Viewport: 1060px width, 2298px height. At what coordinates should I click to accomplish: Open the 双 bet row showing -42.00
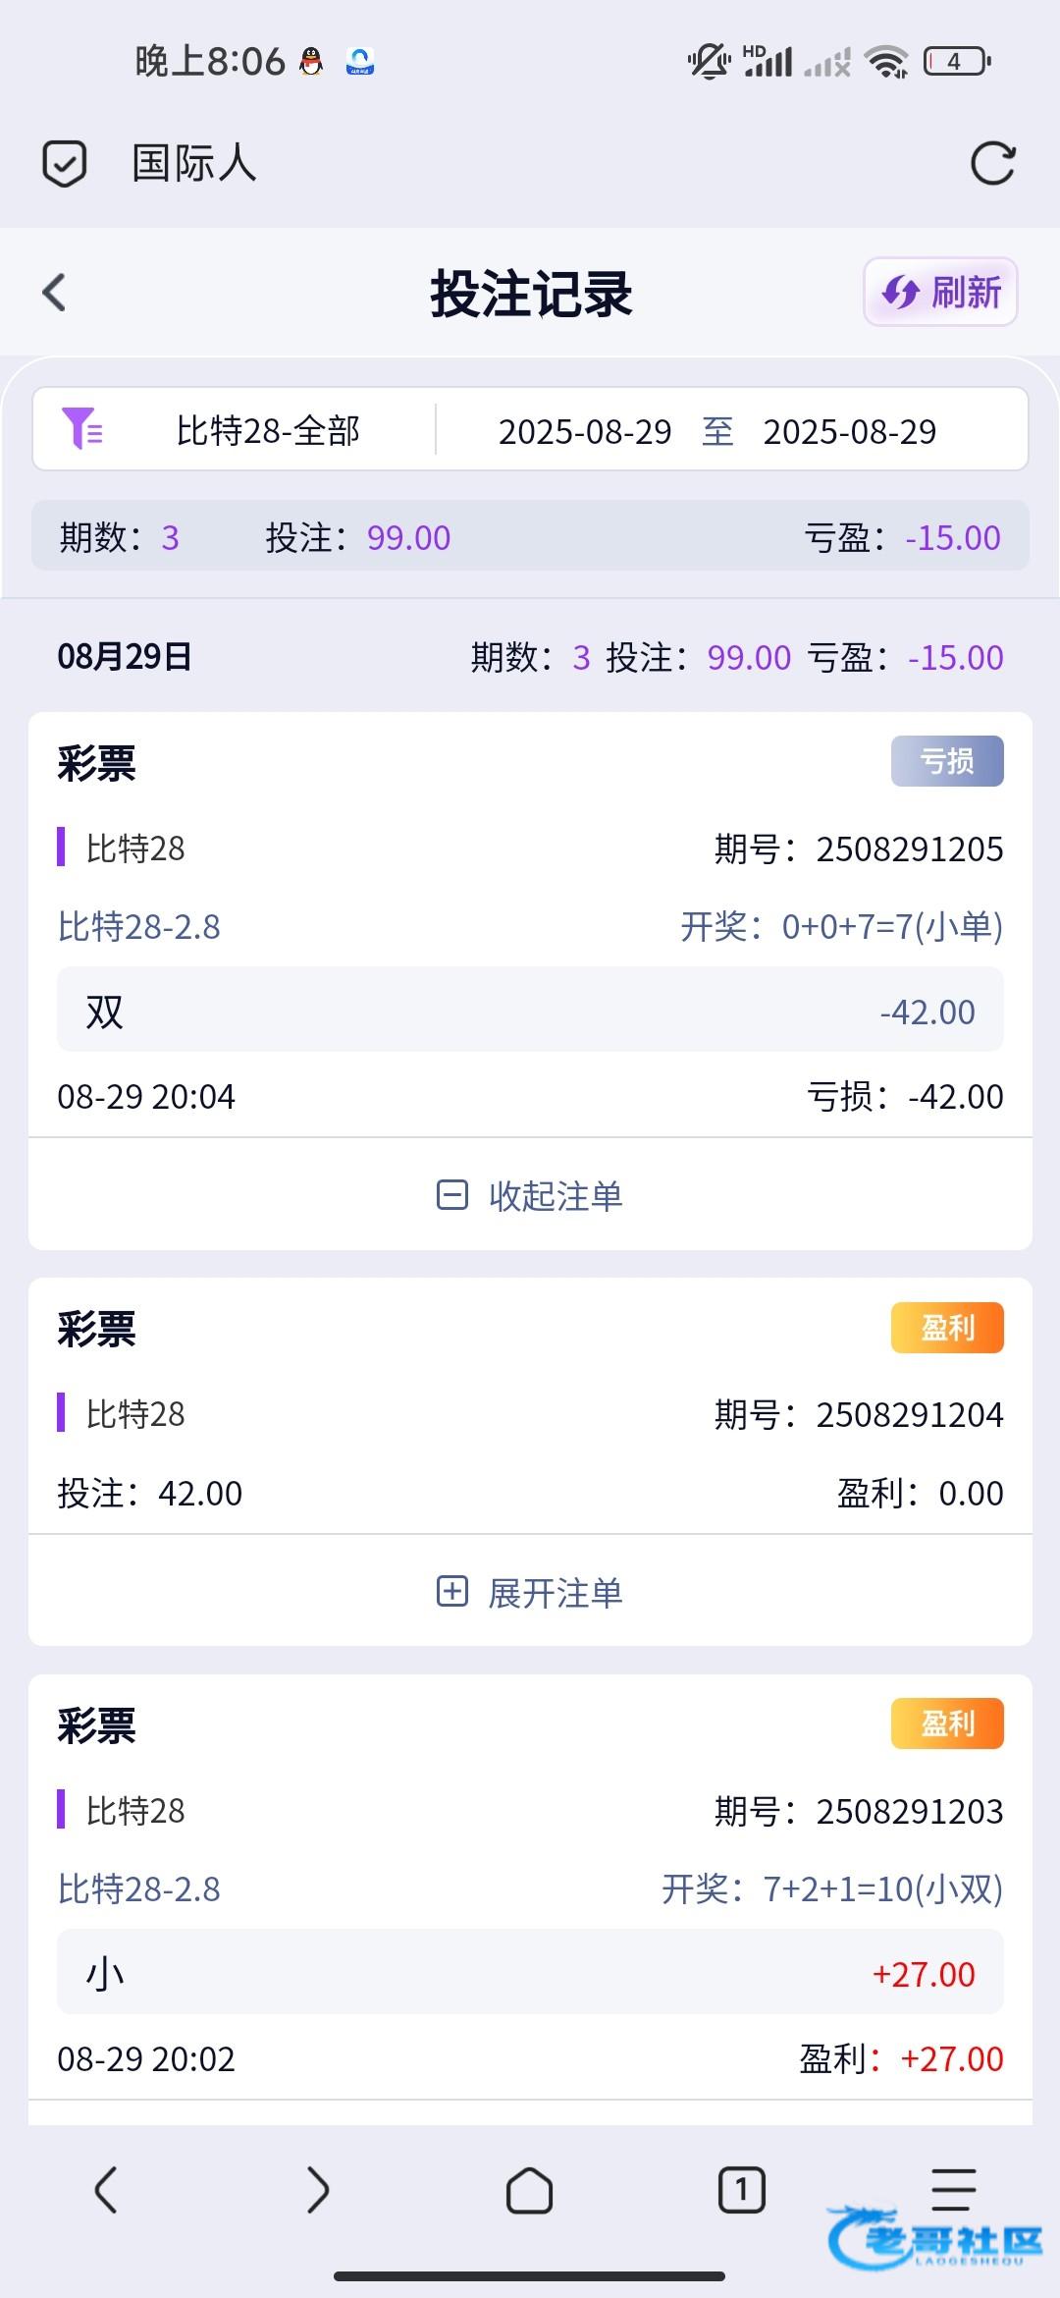click(530, 1011)
